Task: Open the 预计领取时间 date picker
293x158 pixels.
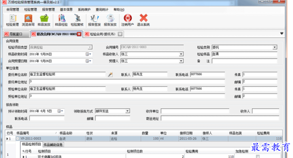Action: tap(60, 111)
